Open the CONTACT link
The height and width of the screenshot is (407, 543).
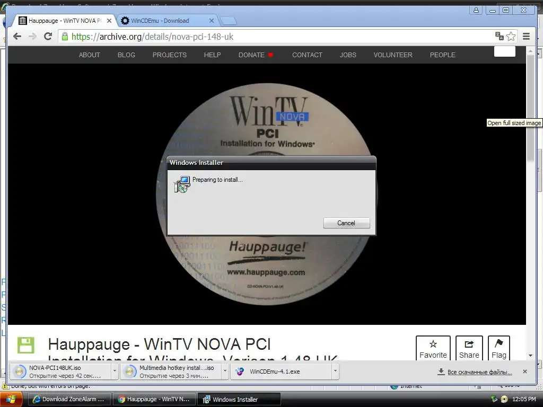tap(307, 55)
